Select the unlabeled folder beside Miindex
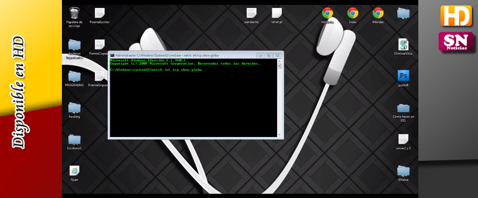The height and width of the screenshot is (198, 478). coord(403,13)
